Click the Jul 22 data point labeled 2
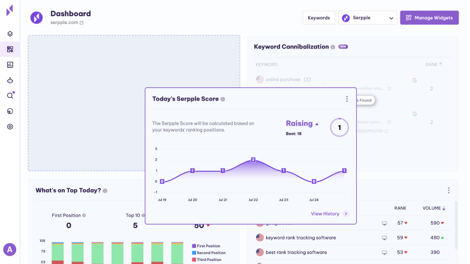The height and width of the screenshot is (264, 470). 253,160
